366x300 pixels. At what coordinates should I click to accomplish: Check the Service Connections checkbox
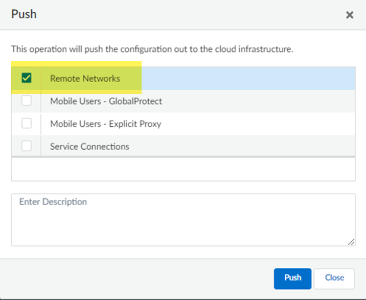pos(27,146)
